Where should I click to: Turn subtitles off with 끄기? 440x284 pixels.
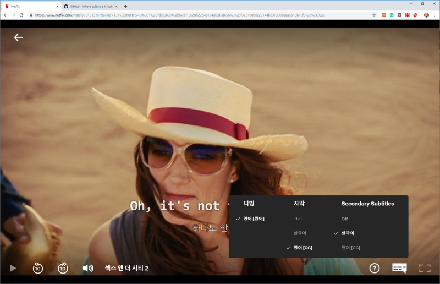click(x=298, y=219)
